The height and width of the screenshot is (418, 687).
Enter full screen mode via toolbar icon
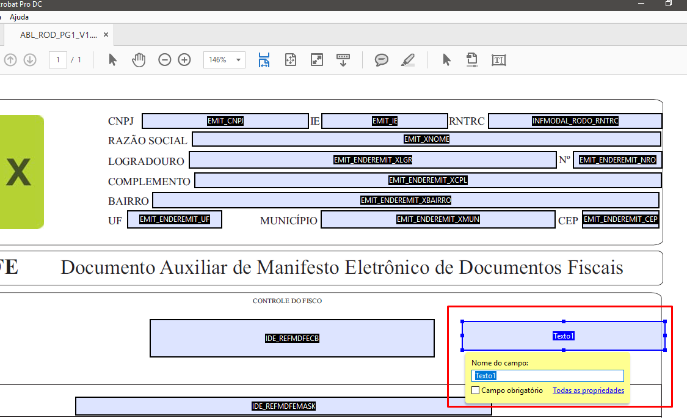(x=317, y=60)
